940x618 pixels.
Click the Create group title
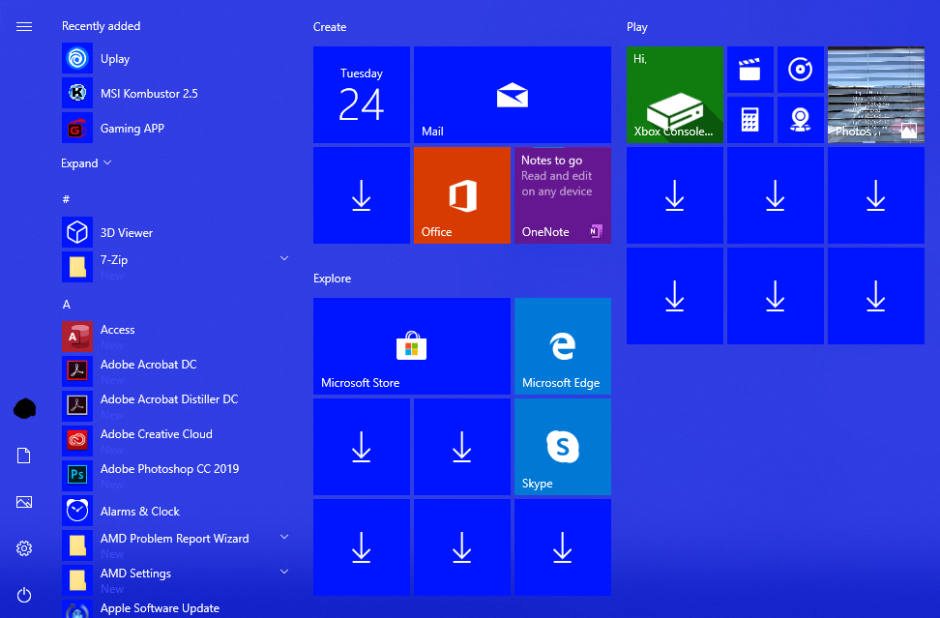pyautogui.click(x=330, y=27)
